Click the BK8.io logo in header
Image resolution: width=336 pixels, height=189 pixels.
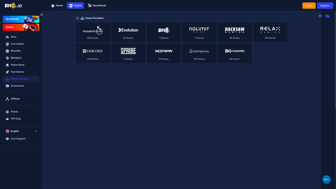tap(13, 6)
